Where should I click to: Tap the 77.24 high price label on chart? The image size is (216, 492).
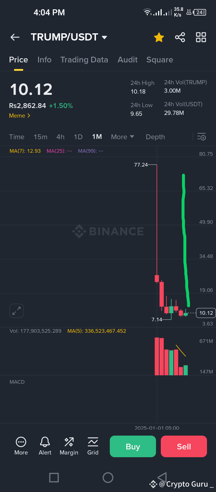[x=141, y=165]
